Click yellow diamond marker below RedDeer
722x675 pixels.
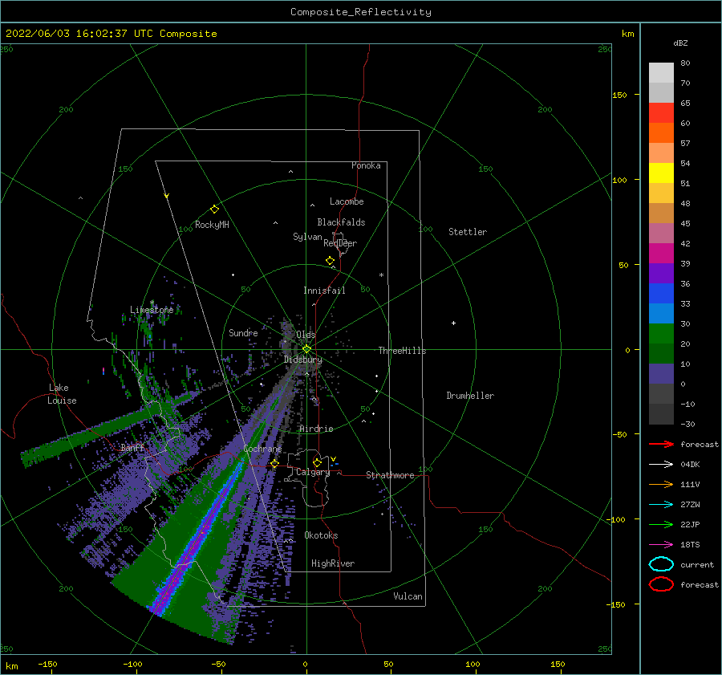pos(331,261)
